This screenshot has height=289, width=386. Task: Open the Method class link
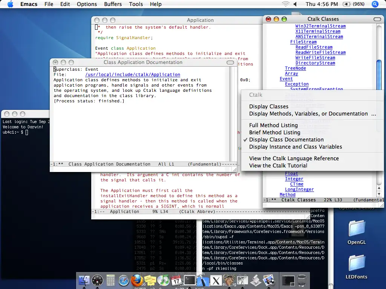(287, 195)
